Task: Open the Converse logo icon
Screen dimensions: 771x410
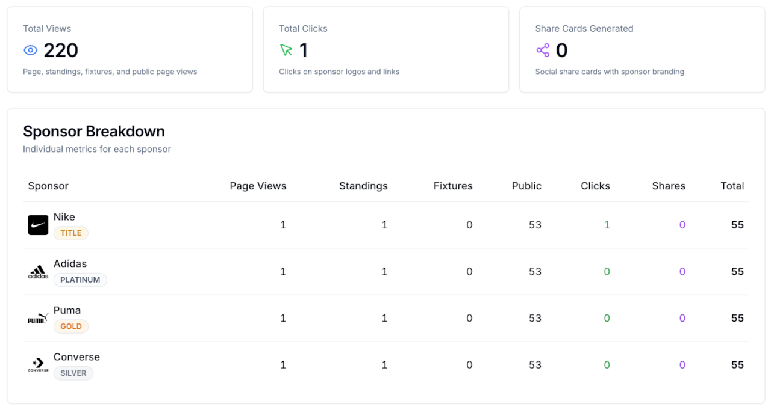Action: coord(37,364)
